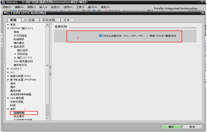207x132 pixels.
Task: Cancel with the 取消 button
Action: pyautogui.click(x=192, y=127)
